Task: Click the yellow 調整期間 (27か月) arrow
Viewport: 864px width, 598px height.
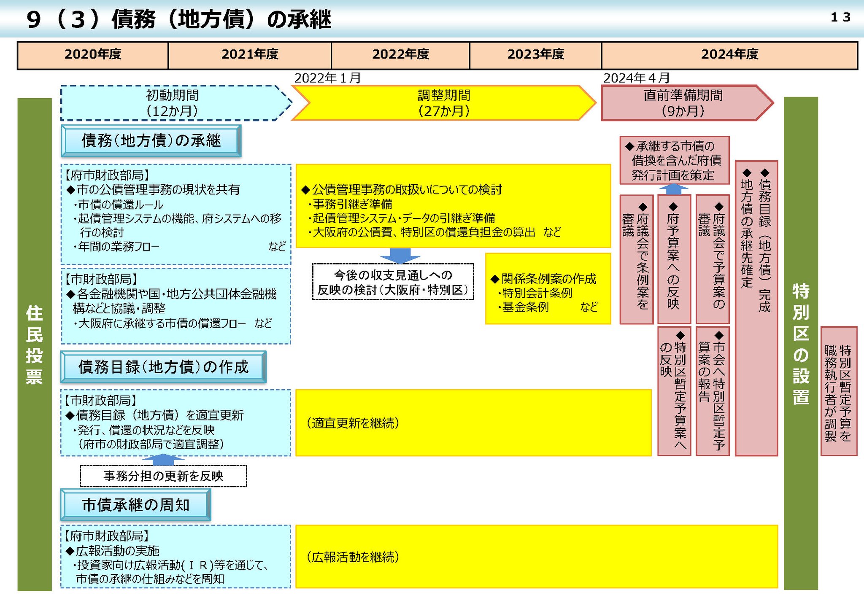Action: 443,103
